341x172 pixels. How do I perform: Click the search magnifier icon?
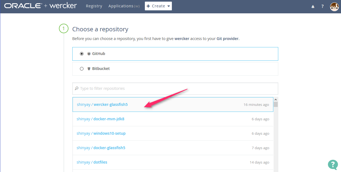click(76, 88)
